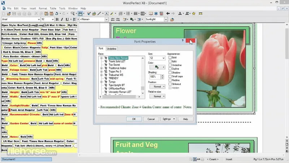
Task: Click the Shading 100% input field
Action: pos(155,77)
